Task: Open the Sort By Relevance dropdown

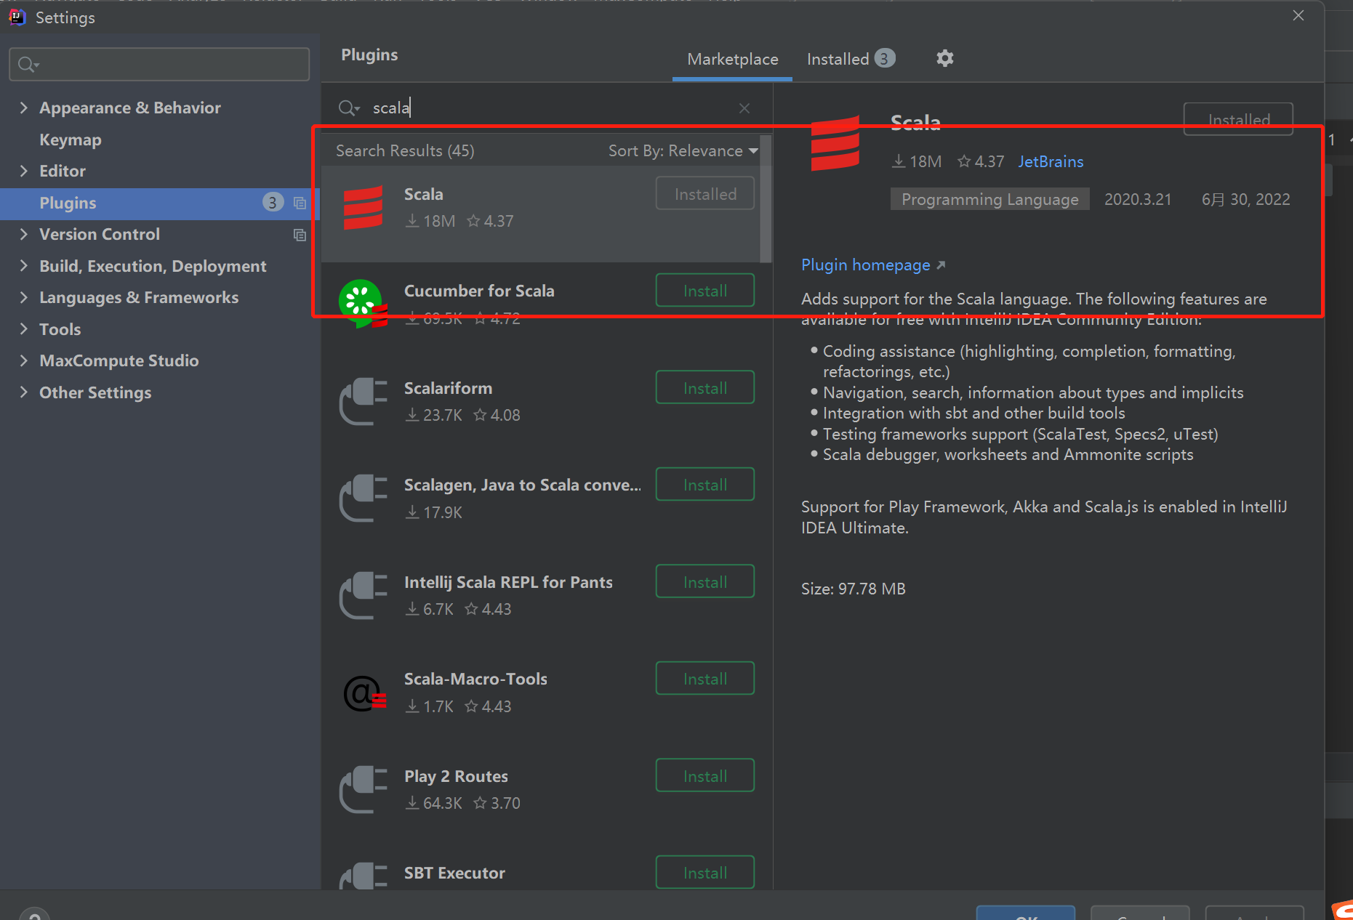Action: [x=683, y=150]
